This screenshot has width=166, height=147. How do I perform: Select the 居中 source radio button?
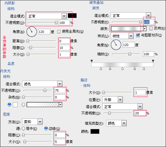[x=23, y=129]
